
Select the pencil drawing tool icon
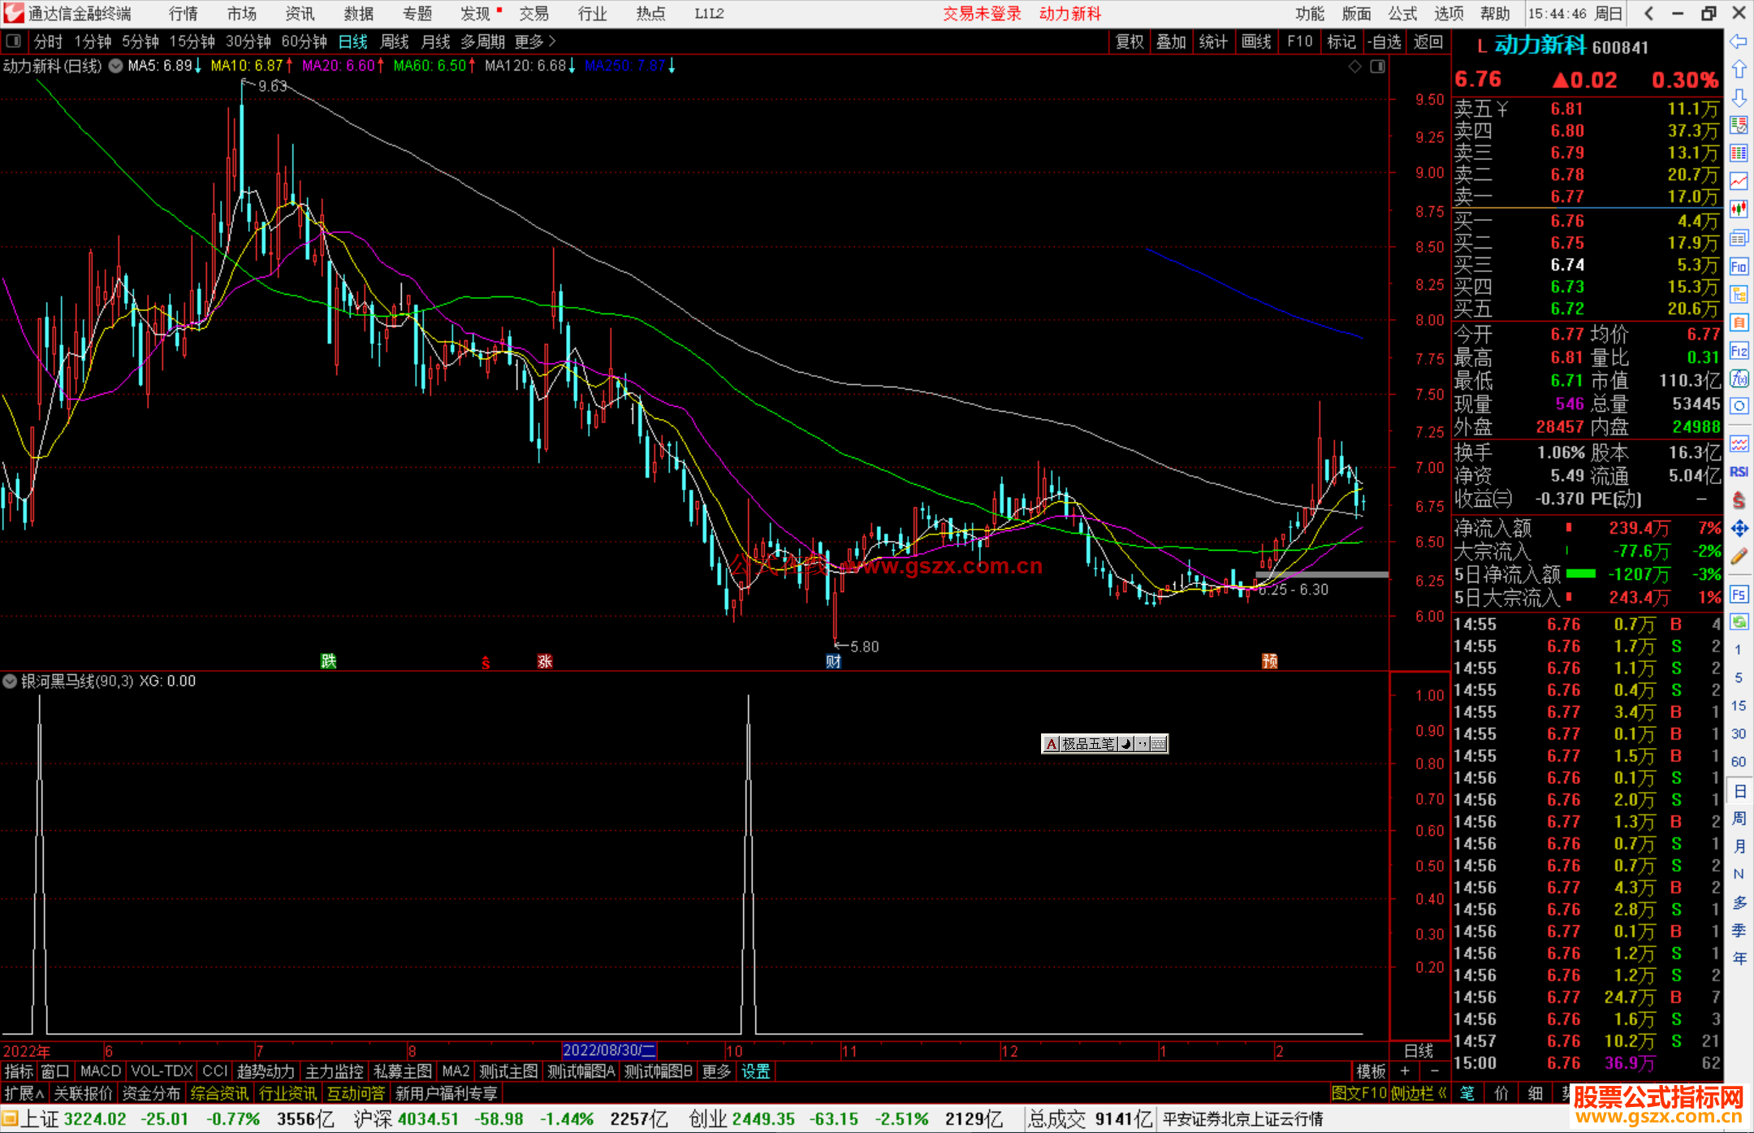[1739, 556]
